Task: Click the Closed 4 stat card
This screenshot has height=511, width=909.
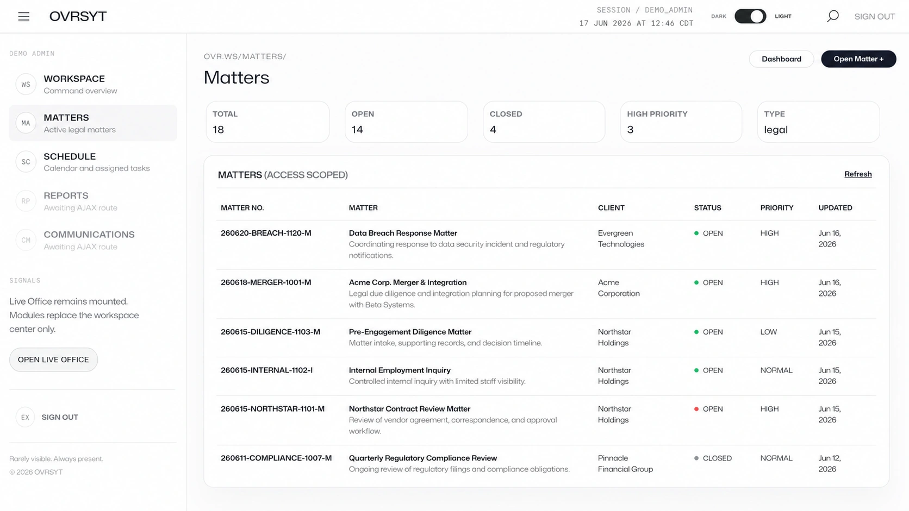Action: coord(544,122)
